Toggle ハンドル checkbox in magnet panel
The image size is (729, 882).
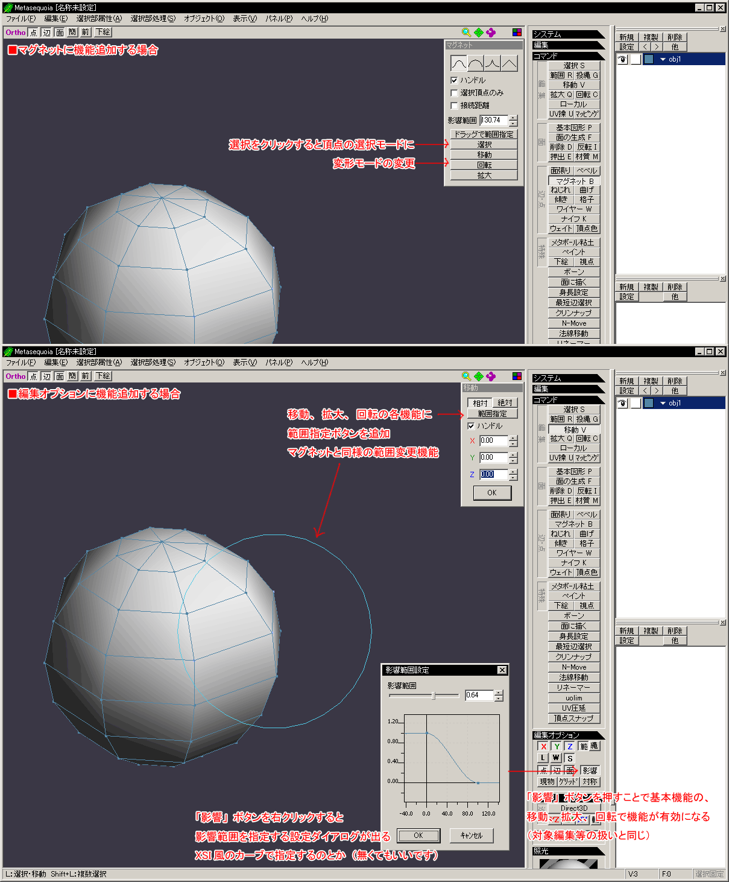point(454,80)
